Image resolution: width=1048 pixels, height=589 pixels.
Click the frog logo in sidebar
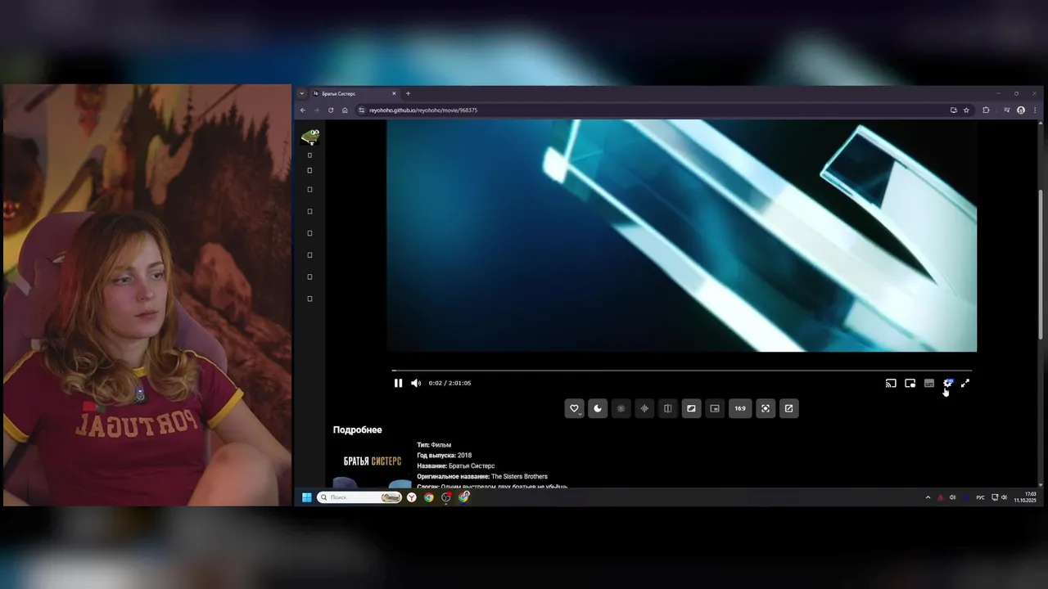[x=310, y=136]
